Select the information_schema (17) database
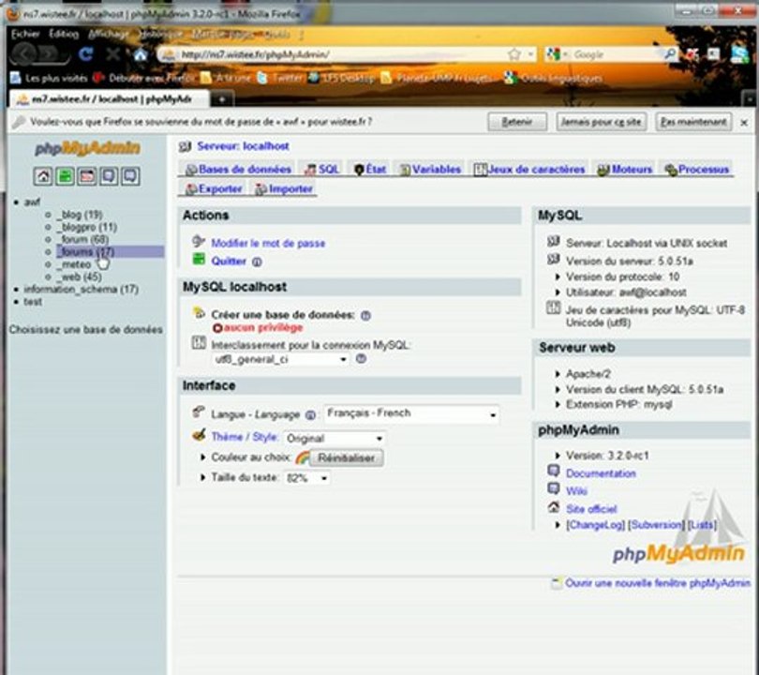 coord(81,289)
